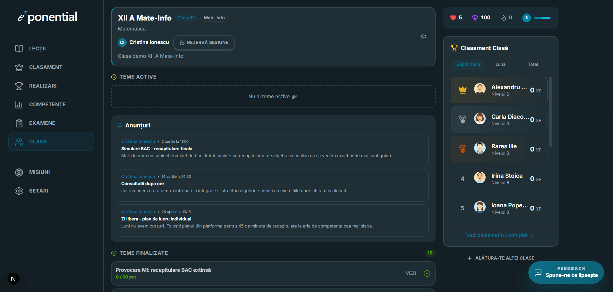Viewport: 613px width, 292px height.
Task: Go to Realizări in sidebar
Action: (51, 86)
